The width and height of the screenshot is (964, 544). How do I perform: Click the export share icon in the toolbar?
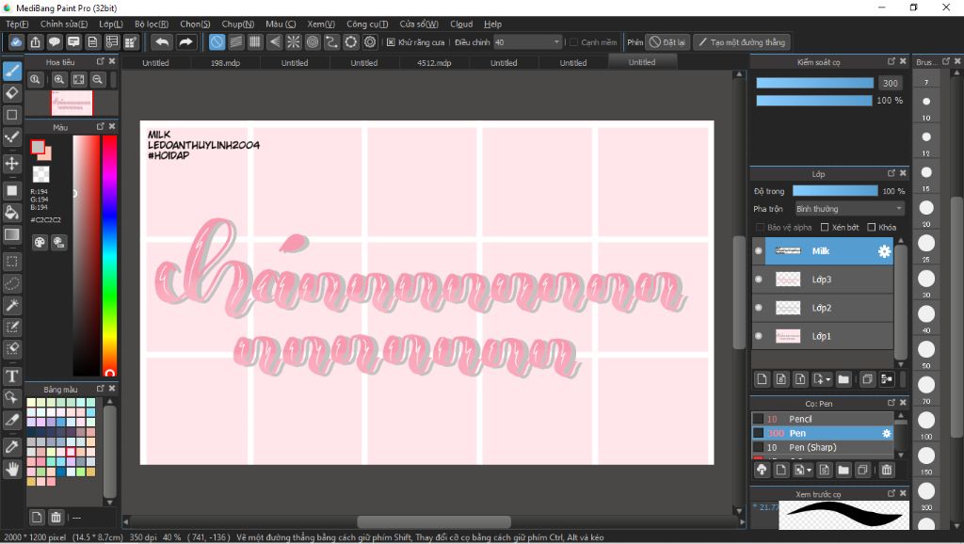(x=35, y=42)
